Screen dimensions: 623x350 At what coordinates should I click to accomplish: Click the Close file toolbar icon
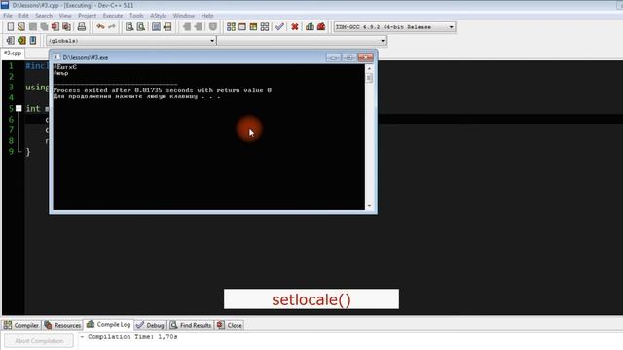point(55,26)
